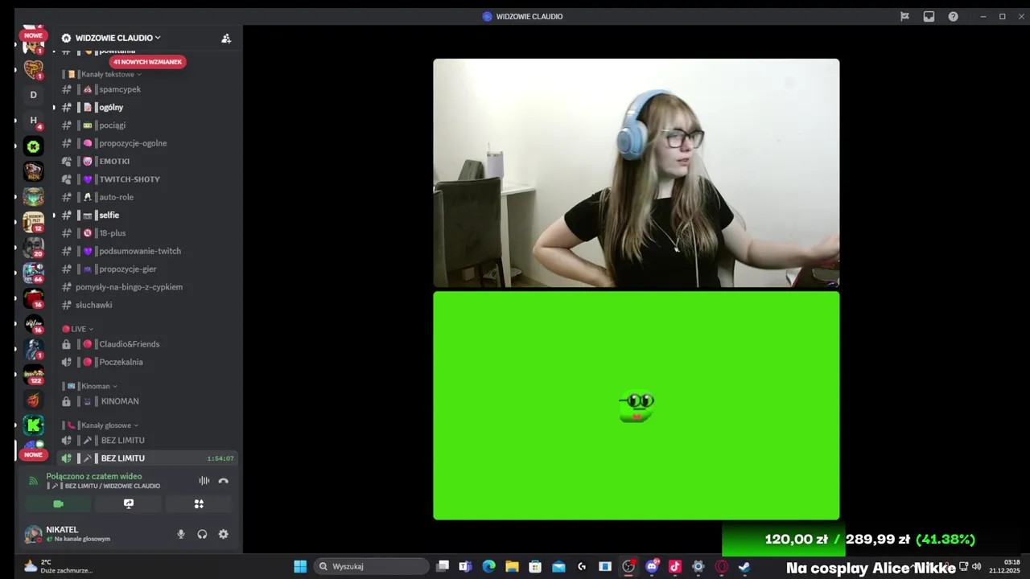
Task: Open the Discord help icon in title bar
Action: (x=953, y=16)
